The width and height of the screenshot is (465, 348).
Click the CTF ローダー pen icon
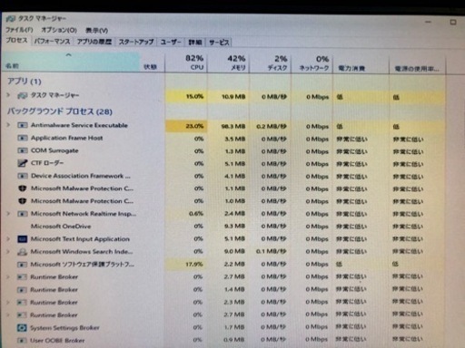23,163
